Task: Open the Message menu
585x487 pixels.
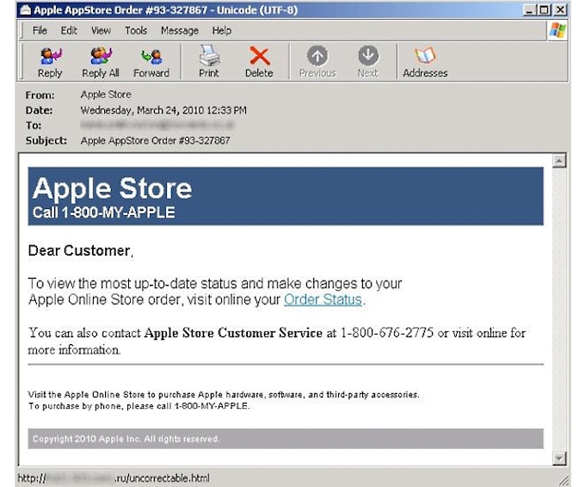Action: (x=180, y=30)
